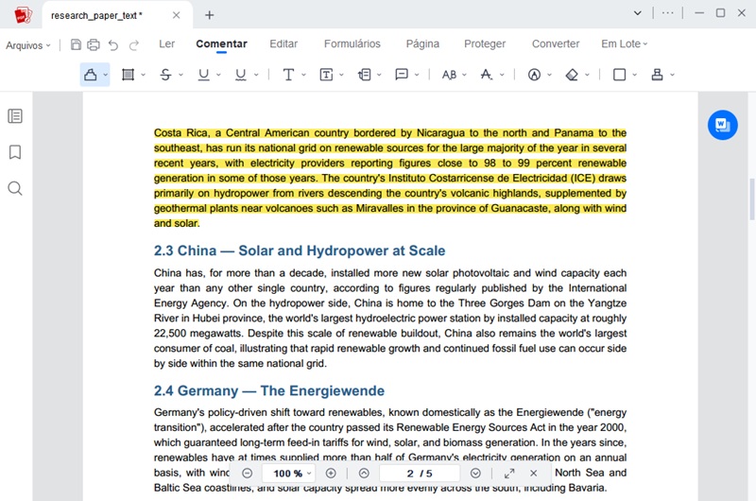Open the Stamp tool
The width and height of the screenshot is (756, 501).
[657, 75]
